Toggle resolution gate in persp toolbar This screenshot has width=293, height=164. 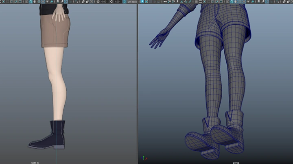point(204,2)
